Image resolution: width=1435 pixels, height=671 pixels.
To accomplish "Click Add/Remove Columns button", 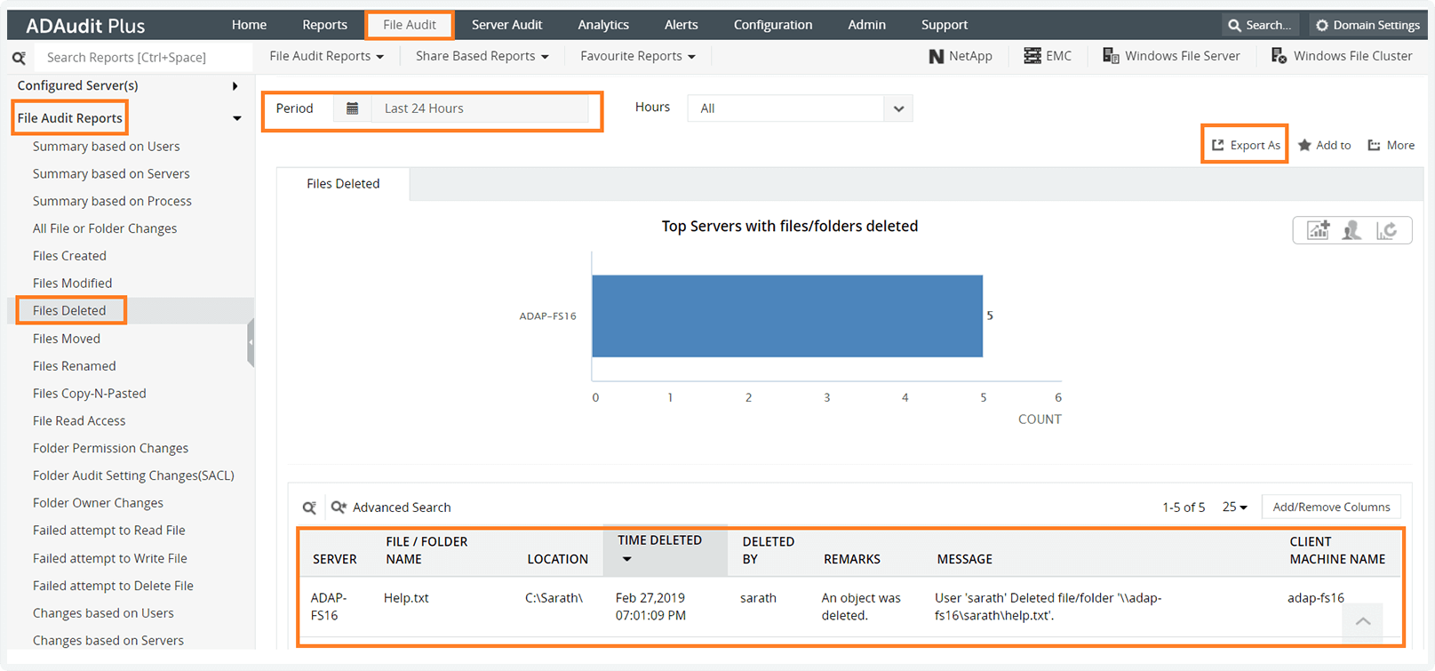I will pyautogui.click(x=1331, y=507).
